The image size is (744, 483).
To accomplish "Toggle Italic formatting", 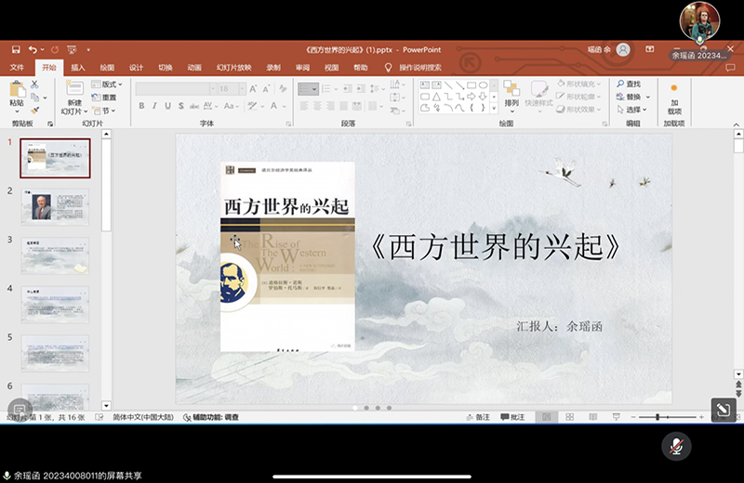I will [x=154, y=106].
